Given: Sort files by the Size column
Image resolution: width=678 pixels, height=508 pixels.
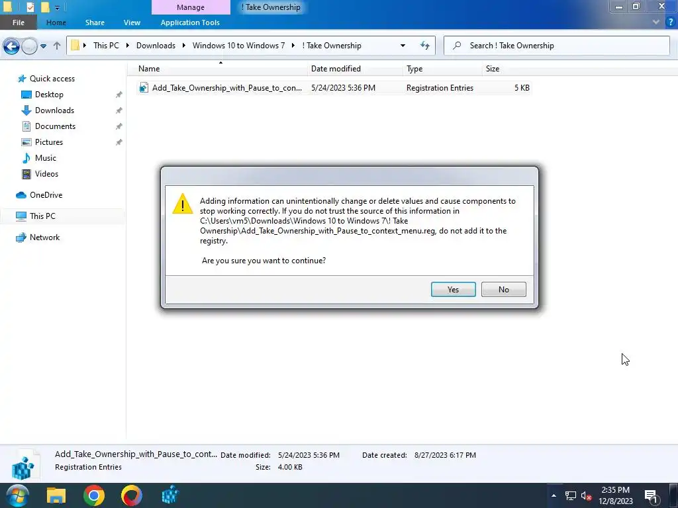Looking at the screenshot, I should click(x=506, y=69).
